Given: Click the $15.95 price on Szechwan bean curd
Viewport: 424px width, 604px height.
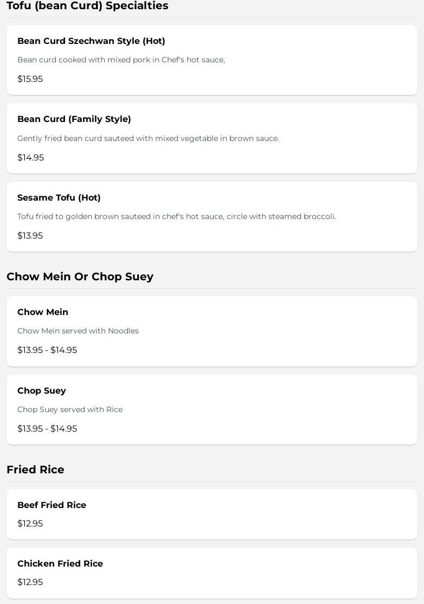Looking at the screenshot, I should [30, 79].
